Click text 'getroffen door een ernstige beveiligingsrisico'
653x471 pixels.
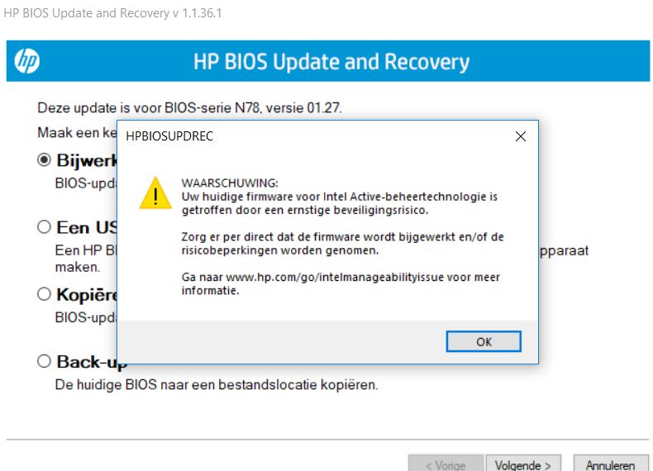pos(304,210)
